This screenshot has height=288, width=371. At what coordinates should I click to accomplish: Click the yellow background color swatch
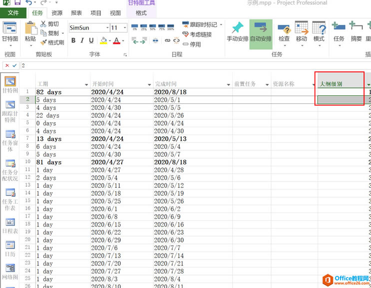click(x=103, y=40)
